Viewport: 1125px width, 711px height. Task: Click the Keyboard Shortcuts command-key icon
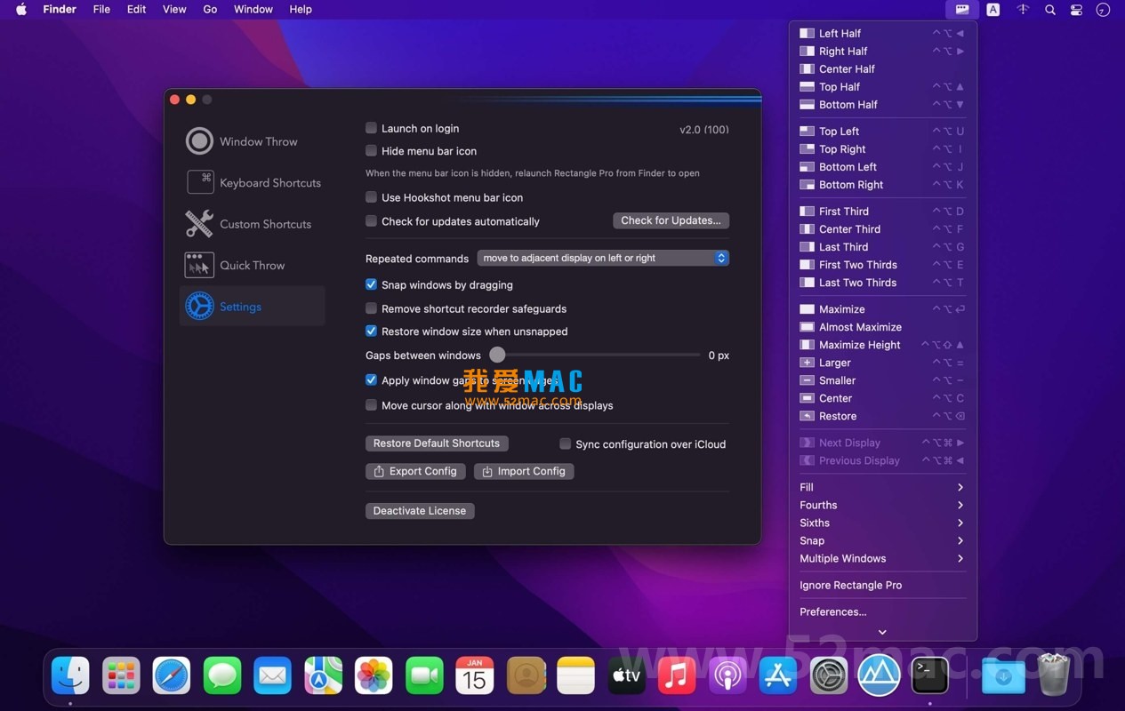click(x=199, y=182)
